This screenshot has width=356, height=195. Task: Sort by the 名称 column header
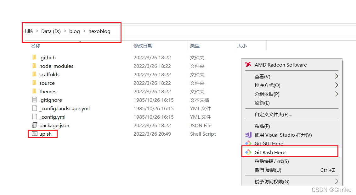[x=36, y=46]
